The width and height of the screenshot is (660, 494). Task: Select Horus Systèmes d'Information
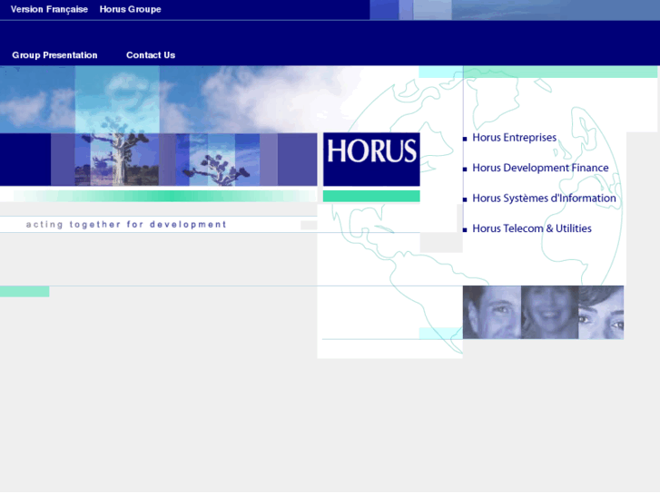pyautogui.click(x=544, y=198)
